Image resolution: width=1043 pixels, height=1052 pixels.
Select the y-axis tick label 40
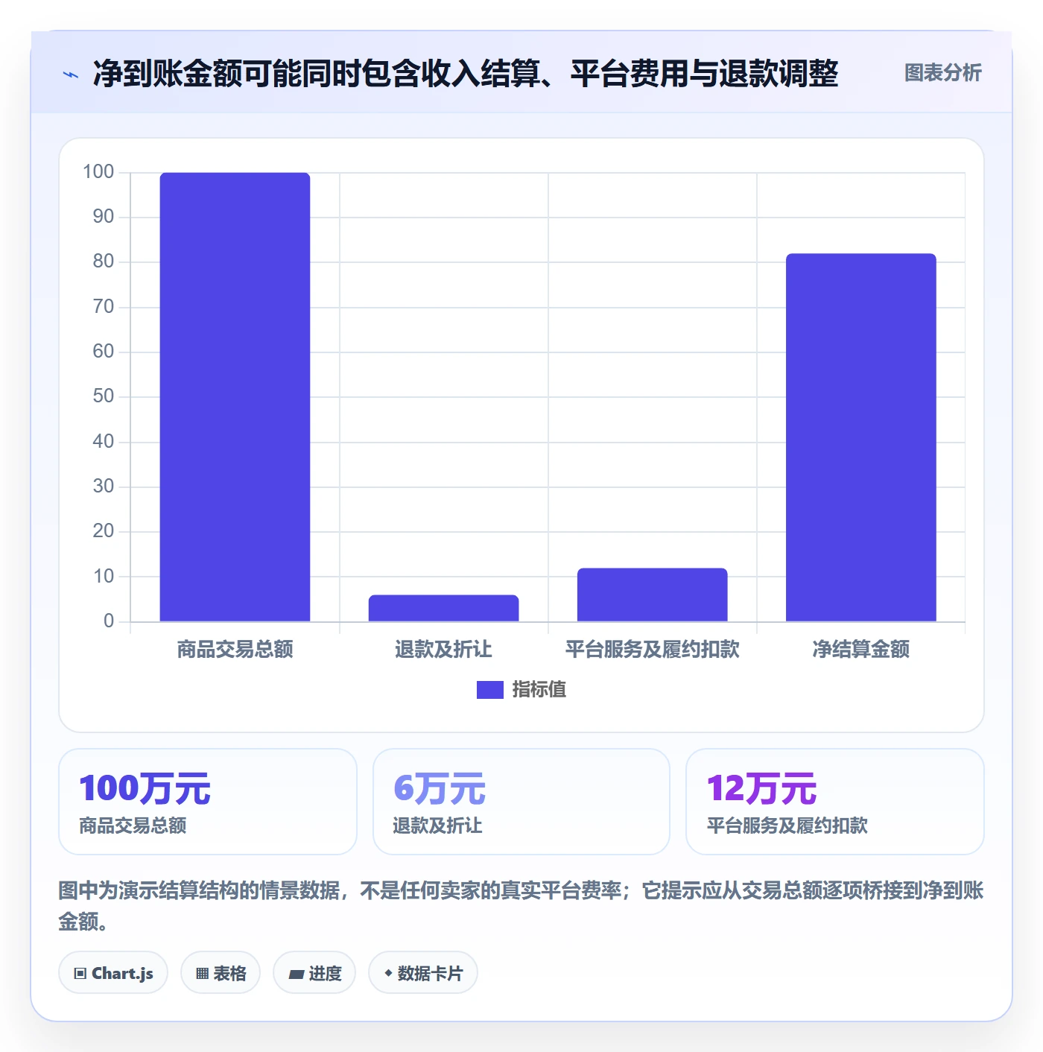[x=104, y=441]
